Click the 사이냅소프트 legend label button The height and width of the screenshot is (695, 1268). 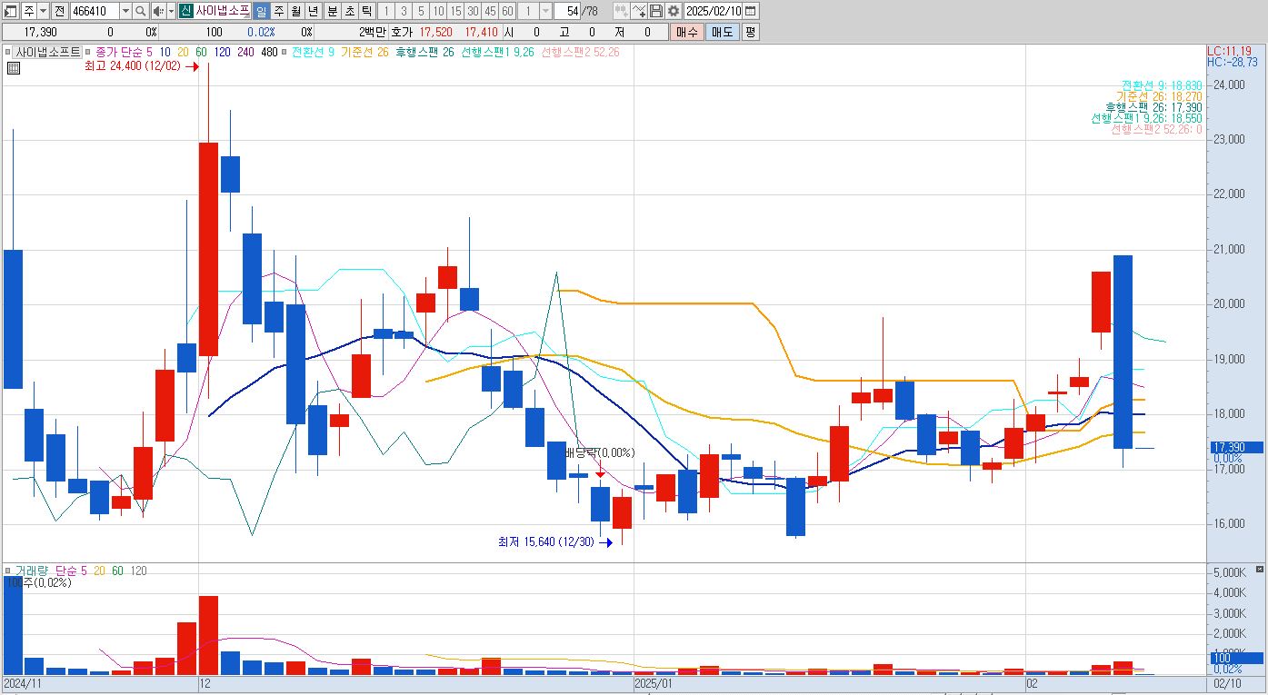point(47,52)
